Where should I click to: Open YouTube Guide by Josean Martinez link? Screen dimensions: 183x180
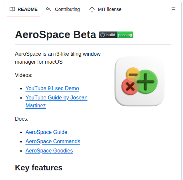57,101
